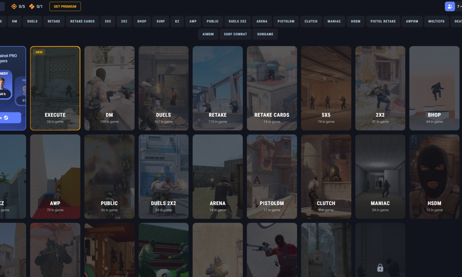Open the RETAKE CARDS mode card
Image resolution: width=462 pixels, height=277 pixels.
272,88
